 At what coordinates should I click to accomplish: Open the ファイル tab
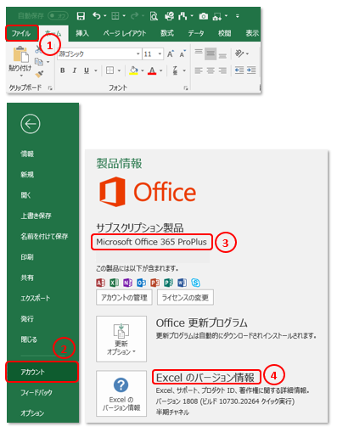[21, 33]
